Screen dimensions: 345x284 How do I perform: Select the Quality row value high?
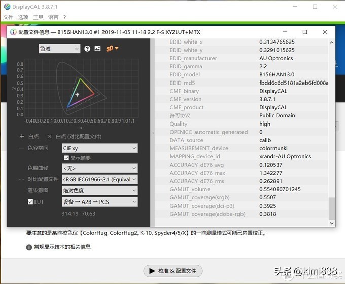click(x=265, y=124)
